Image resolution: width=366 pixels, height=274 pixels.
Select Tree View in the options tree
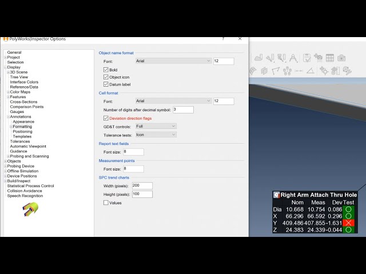point(19,77)
